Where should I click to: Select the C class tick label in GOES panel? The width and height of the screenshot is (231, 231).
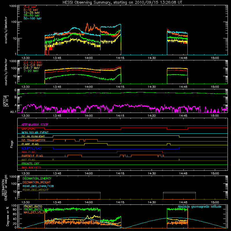click(x=16, y=90)
